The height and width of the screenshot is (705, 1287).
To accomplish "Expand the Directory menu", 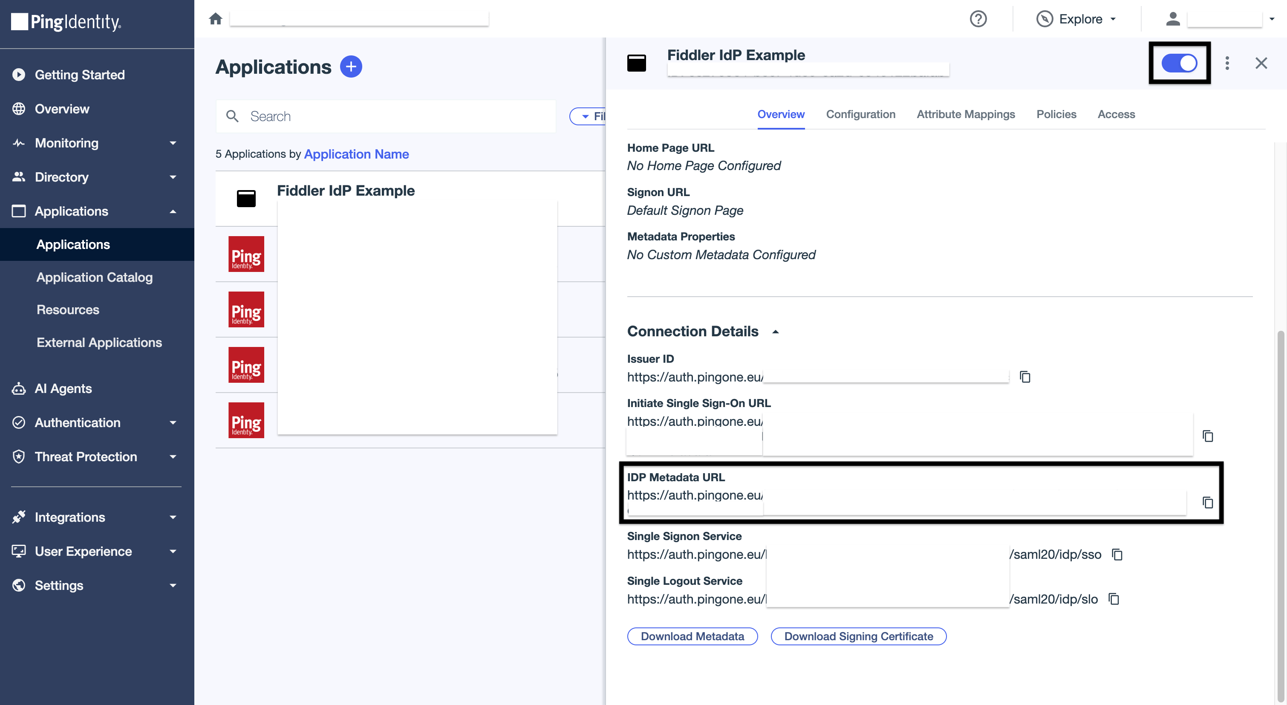I will tap(173, 177).
